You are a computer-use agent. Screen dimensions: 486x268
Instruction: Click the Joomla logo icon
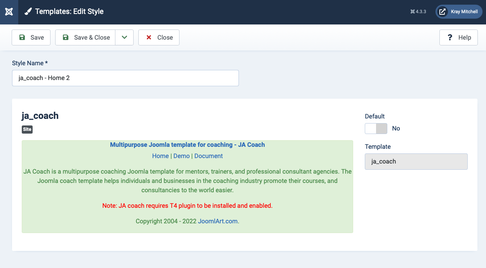[9, 12]
